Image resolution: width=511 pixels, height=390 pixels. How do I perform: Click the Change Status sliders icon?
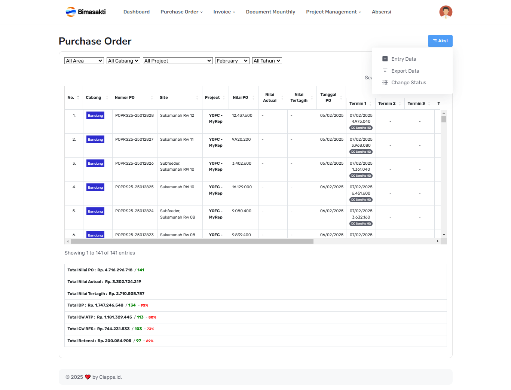tap(385, 82)
